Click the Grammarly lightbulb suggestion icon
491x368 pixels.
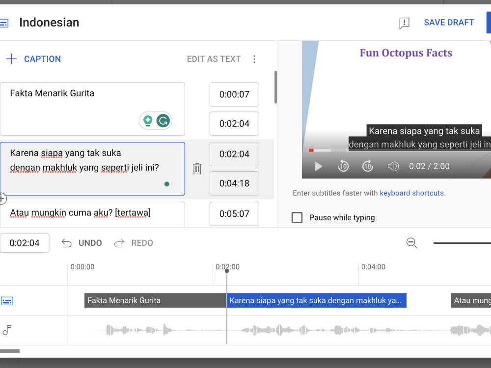(148, 121)
